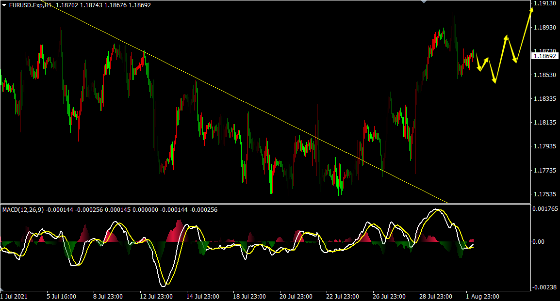560x301 pixels.
Task: Click the 1.18135 price scale label
Action: pyautogui.click(x=544, y=122)
